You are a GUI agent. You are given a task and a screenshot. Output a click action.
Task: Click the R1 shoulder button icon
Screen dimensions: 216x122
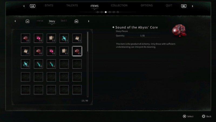pyautogui.click(x=184, y=6)
